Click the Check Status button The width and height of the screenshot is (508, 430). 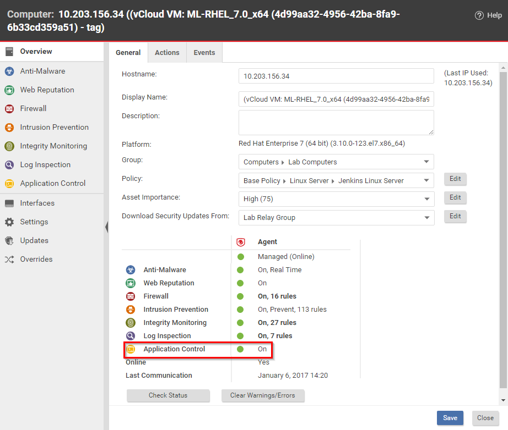tap(168, 395)
